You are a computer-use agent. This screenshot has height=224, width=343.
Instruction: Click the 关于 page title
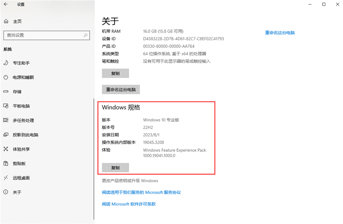(x=110, y=21)
